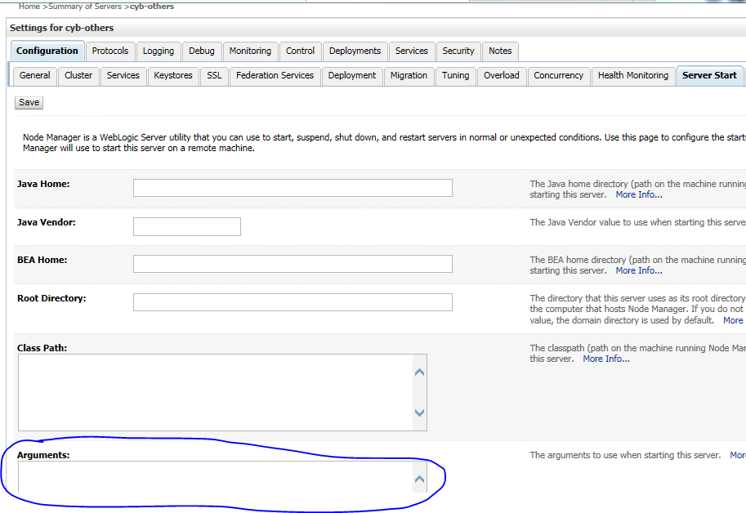Click Class Path scrollbar down arrow
Image resolution: width=746 pixels, height=513 pixels.
pos(419,413)
